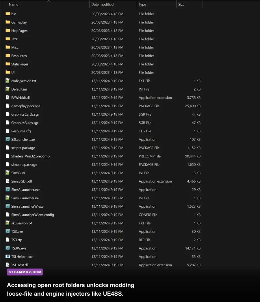Select the UI folder icon

[x=8, y=72]
